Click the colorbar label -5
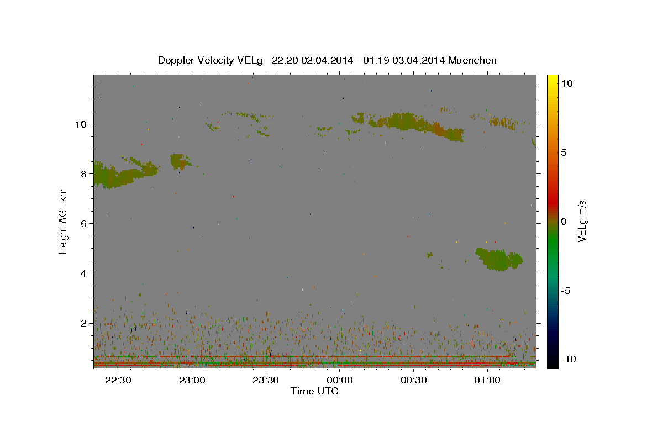The image size is (663, 442). click(566, 291)
